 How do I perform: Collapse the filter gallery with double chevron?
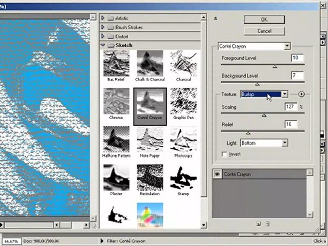215,19
